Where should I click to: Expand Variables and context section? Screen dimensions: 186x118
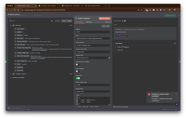click(11, 78)
